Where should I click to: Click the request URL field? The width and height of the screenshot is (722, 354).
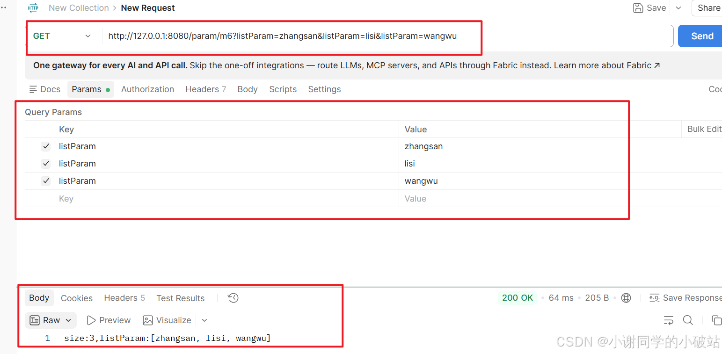[387, 36]
